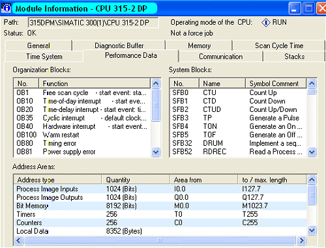Switch to the Diagnostic Buffer tab

tap(119, 46)
